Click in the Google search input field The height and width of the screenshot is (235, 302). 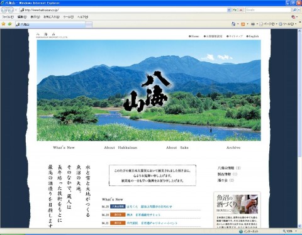[x=268, y=10]
